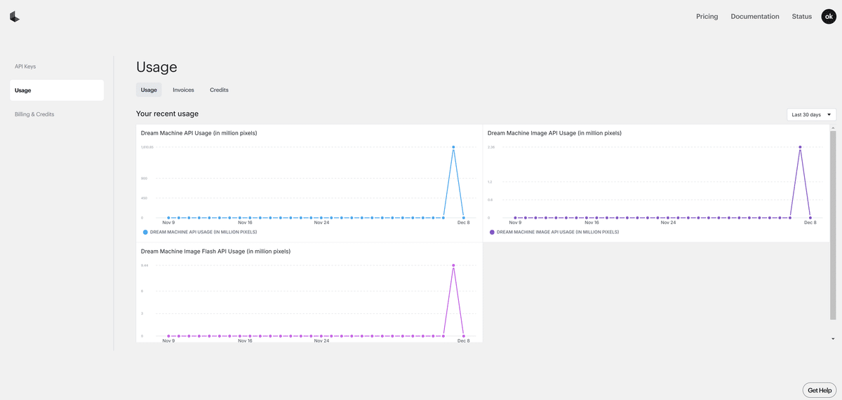Open the Documentation link
Viewport: 842px width, 400px height.
pyautogui.click(x=755, y=16)
